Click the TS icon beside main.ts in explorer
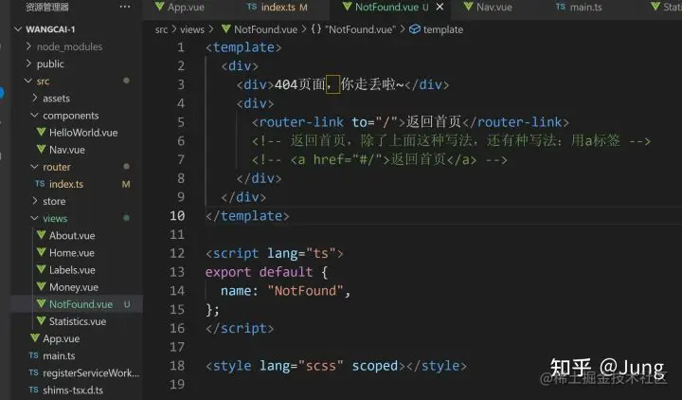 coord(33,355)
